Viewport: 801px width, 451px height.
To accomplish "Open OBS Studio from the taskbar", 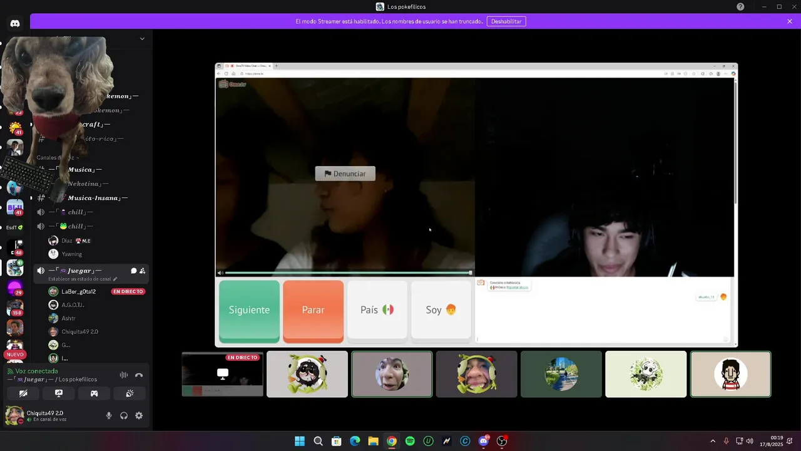I will pos(502,441).
